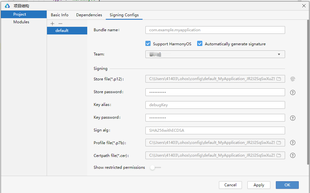This screenshot has width=310, height=193.
Task: Click the fingerprint icon beside Store file
Action: [x=293, y=79]
